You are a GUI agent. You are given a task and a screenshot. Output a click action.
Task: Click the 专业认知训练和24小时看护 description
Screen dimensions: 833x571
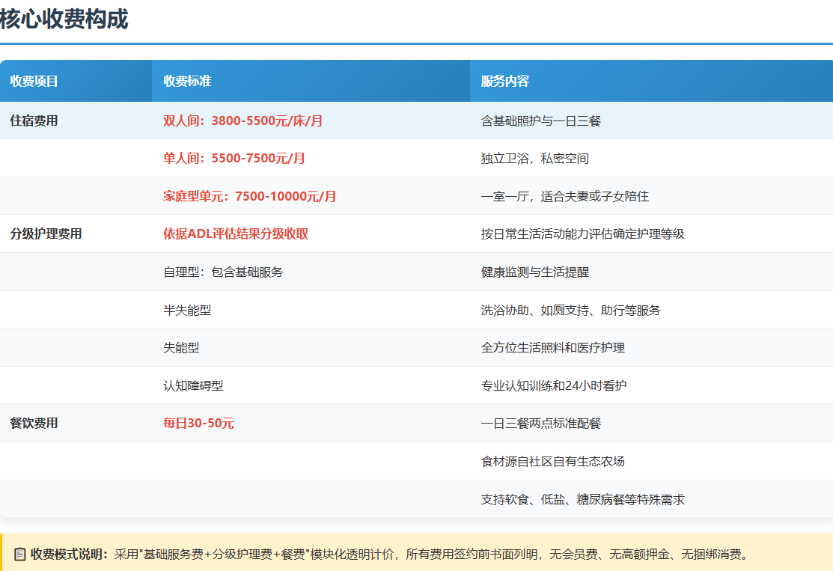[553, 386]
